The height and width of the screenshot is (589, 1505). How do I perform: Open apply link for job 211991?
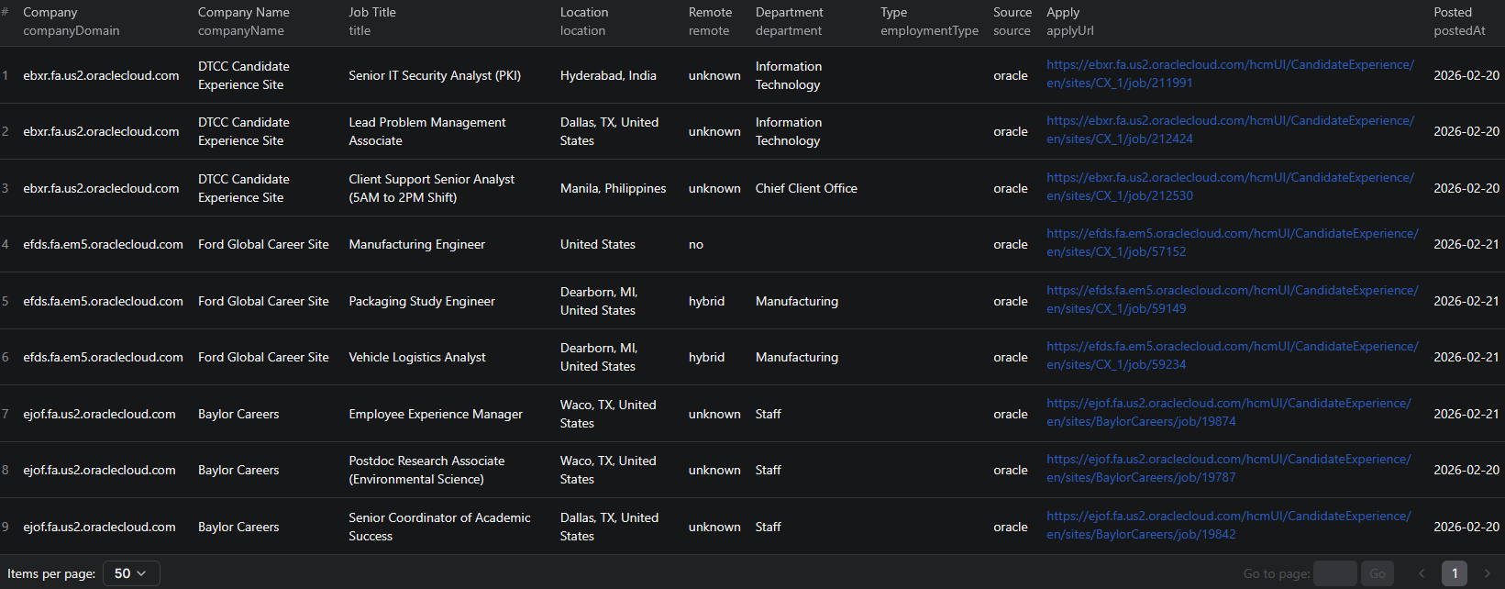coord(1229,74)
